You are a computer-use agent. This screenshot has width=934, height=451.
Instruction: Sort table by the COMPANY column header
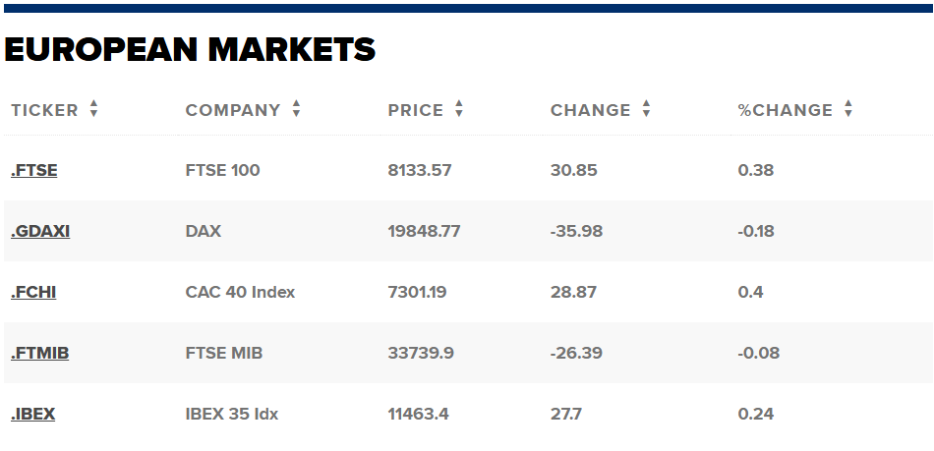pyautogui.click(x=233, y=110)
